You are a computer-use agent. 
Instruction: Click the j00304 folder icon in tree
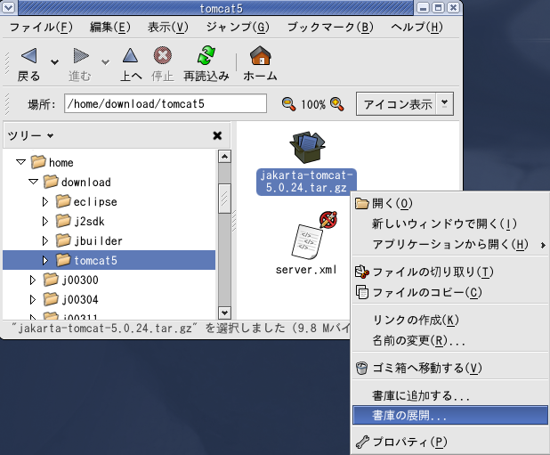[x=51, y=299]
